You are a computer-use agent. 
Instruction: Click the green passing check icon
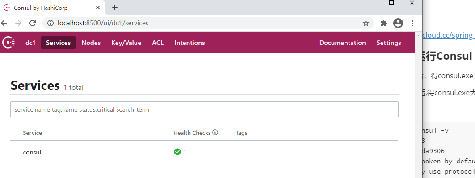click(177, 152)
